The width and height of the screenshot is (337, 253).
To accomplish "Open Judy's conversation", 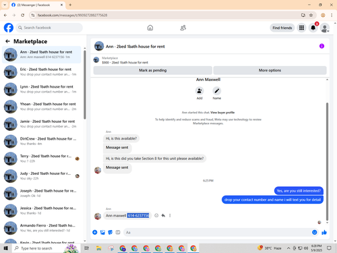I will point(42,176).
